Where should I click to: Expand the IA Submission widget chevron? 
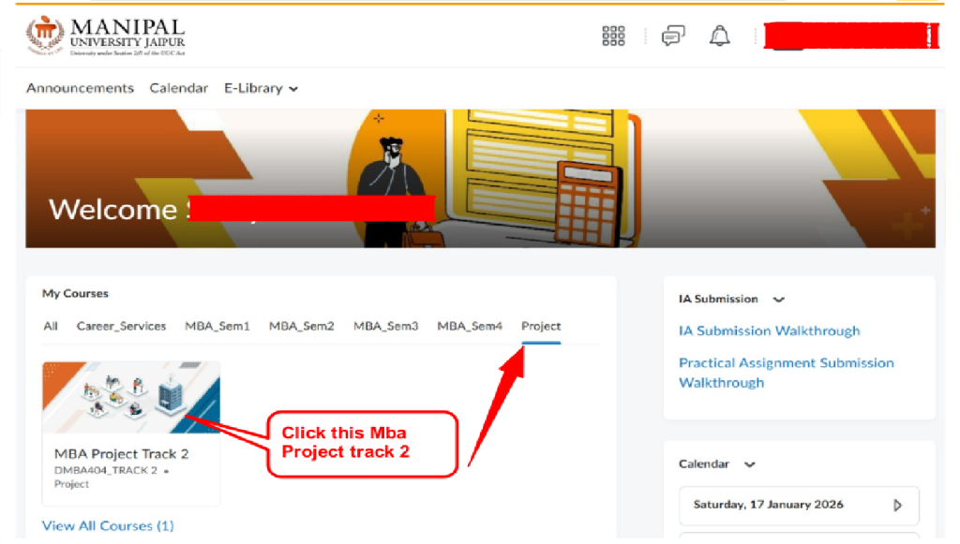[778, 300]
